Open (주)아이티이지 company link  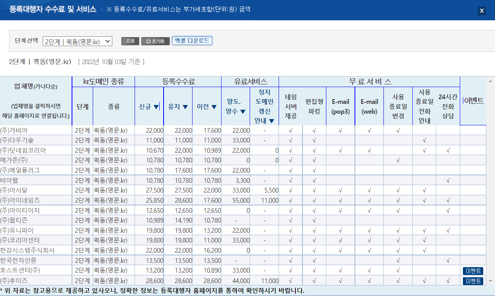(20, 210)
